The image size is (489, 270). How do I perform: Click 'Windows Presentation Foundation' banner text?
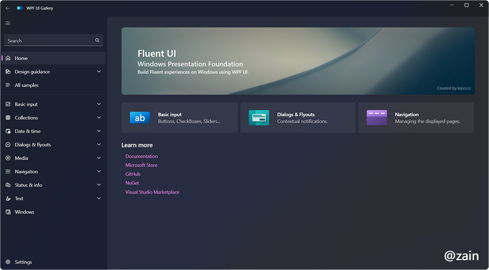(190, 64)
